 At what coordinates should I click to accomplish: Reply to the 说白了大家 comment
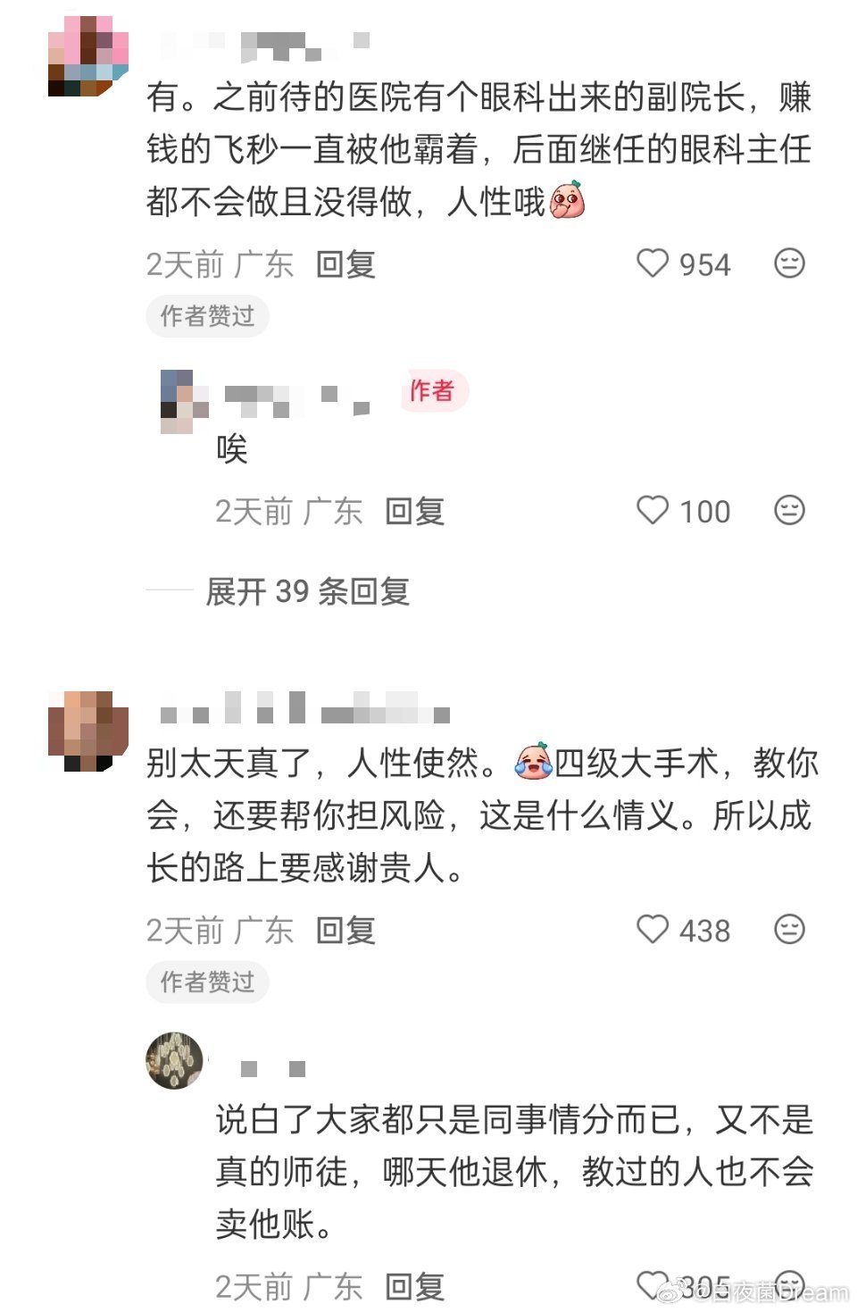tap(414, 1287)
